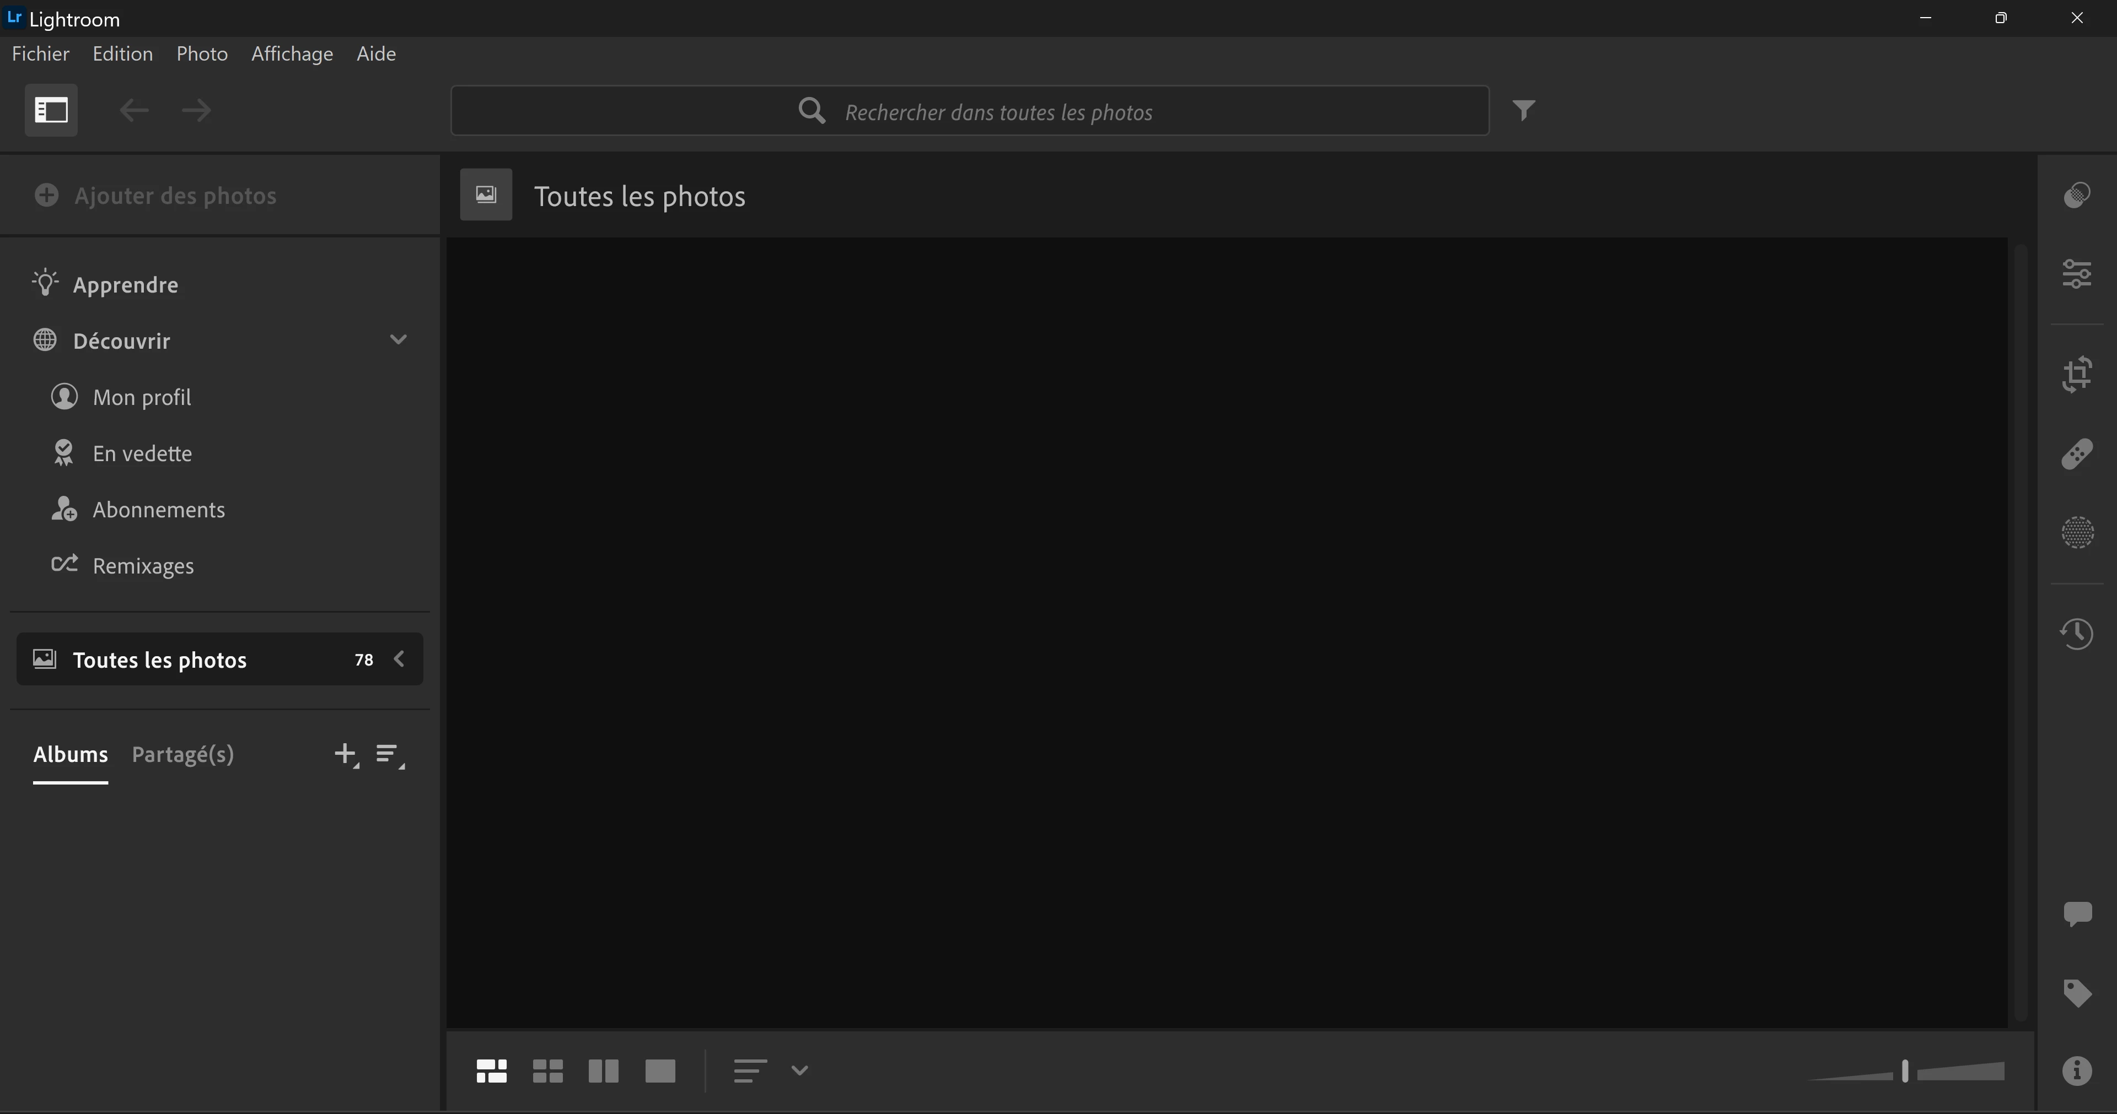Open the Edit sliders panel
The width and height of the screenshot is (2117, 1114).
(2077, 274)
